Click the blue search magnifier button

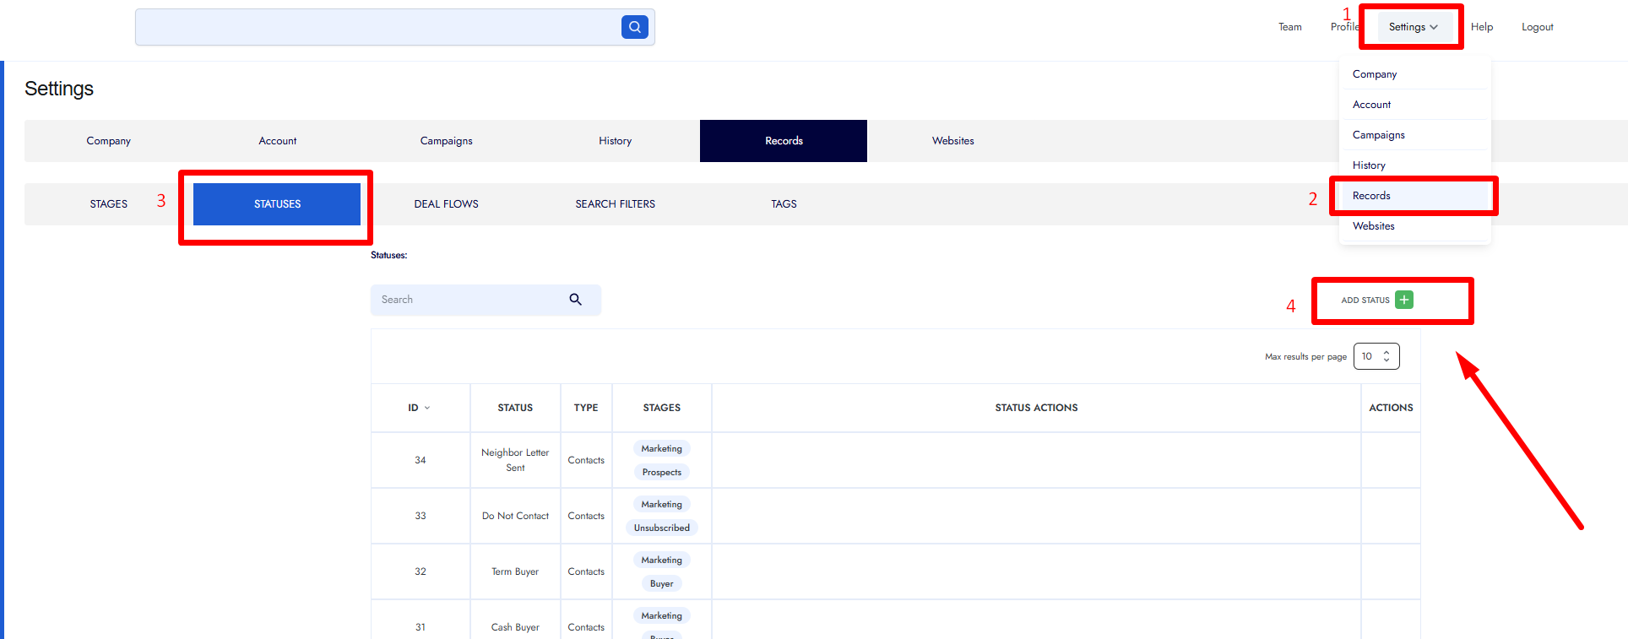(x=634, y=27)
